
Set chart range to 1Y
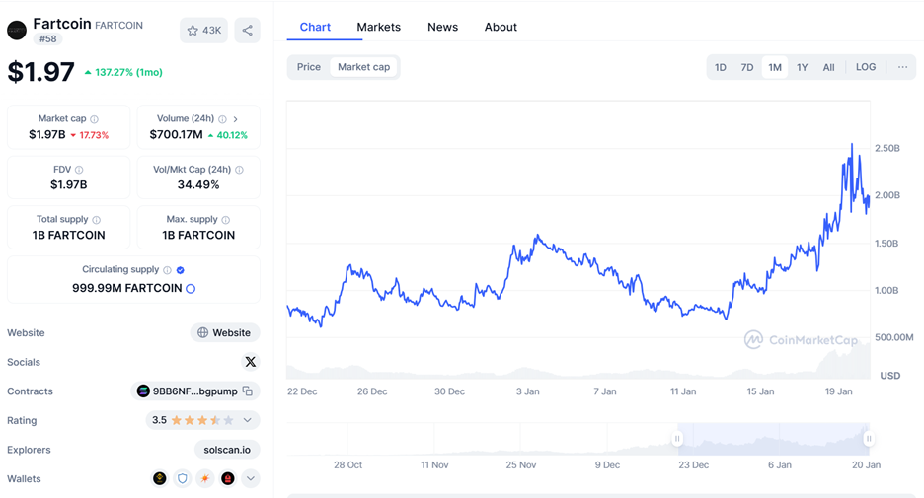802,67
